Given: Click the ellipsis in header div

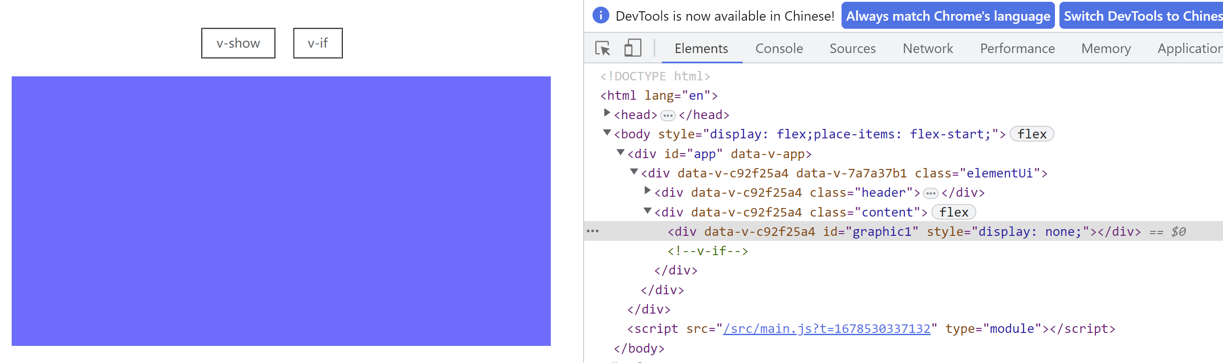Looking at the screenshot, I should pyautogui.click(x=930, y=194).
